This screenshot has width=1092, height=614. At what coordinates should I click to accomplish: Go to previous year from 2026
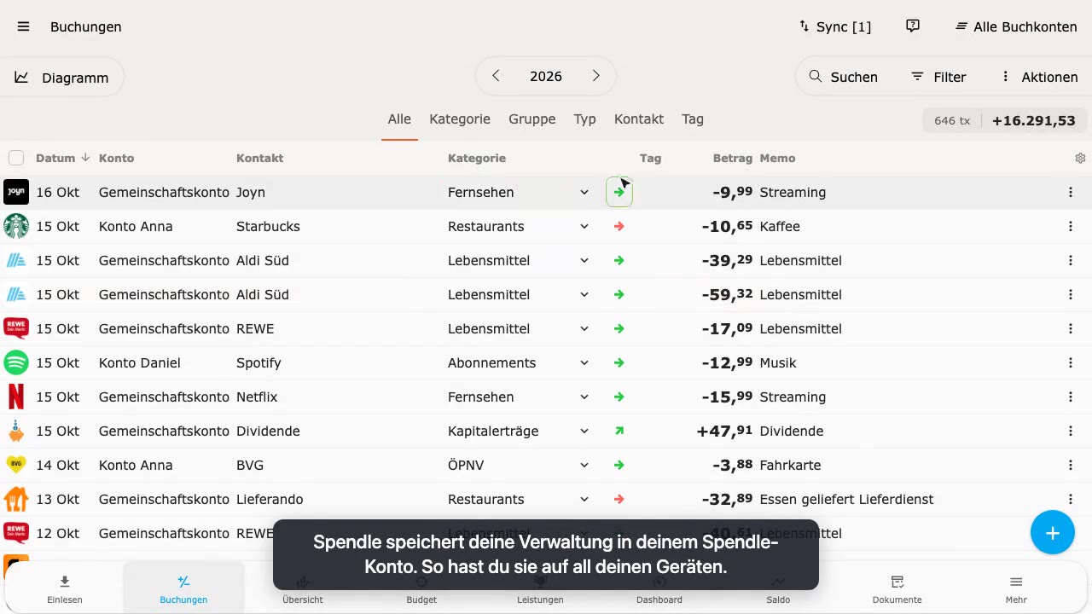496,76
